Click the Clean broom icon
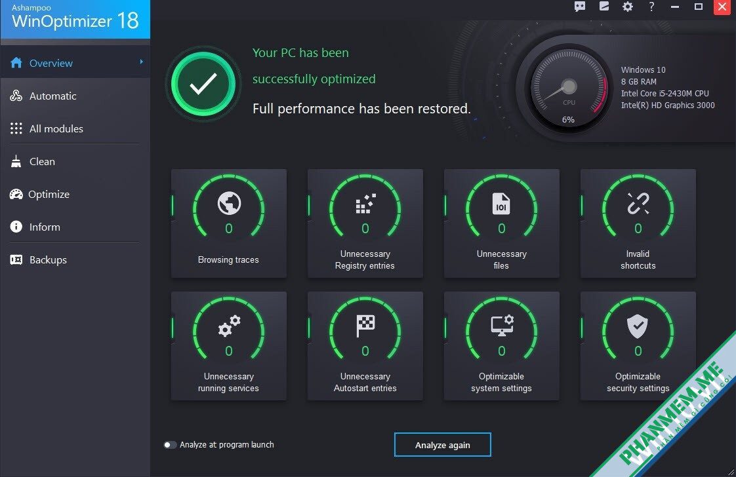 [16, 161]
